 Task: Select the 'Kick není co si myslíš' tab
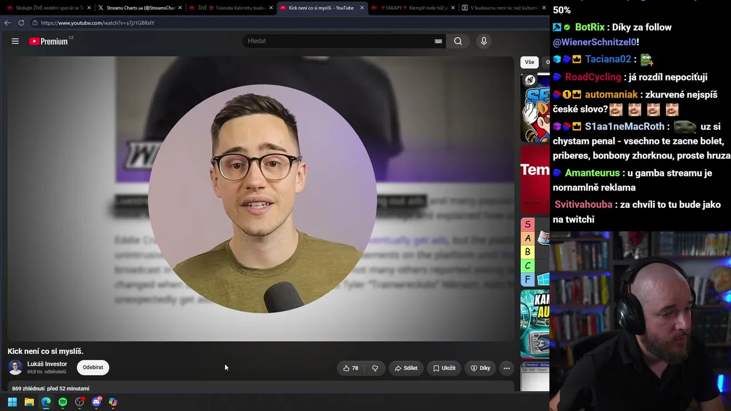click(x=322, y=8)
